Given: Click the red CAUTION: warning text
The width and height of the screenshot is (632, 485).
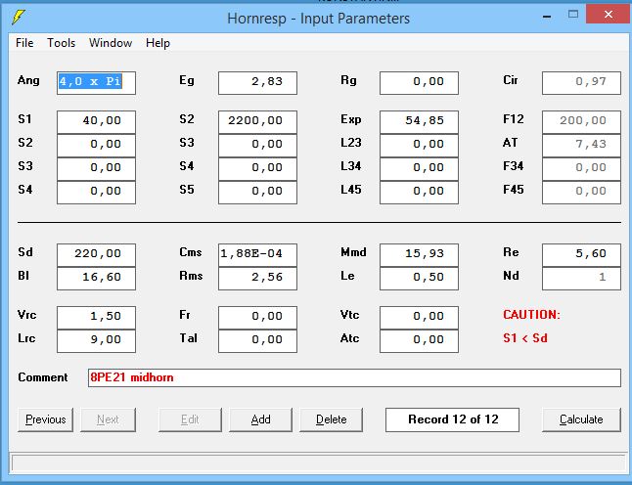Looking at the screenshot, I should (531, 315).
